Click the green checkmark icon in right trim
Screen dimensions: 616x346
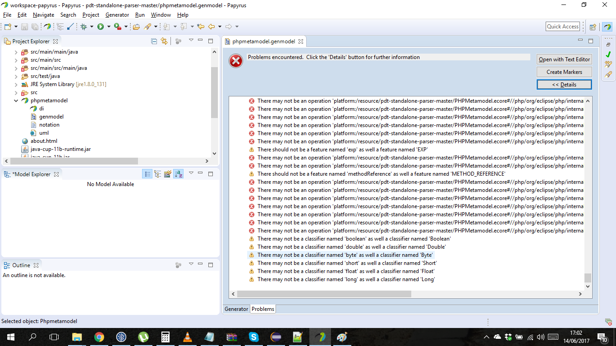(608, 55)
